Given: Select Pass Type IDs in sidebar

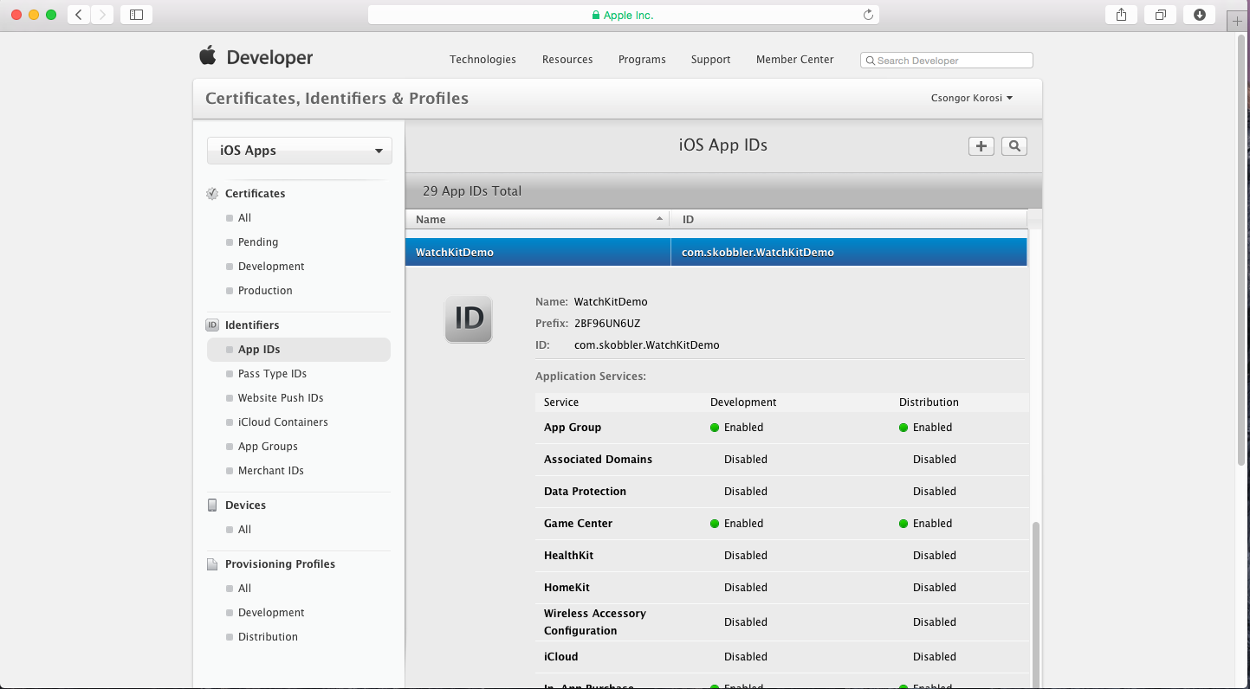Looking at the screenshot, I should coord(272,374).
